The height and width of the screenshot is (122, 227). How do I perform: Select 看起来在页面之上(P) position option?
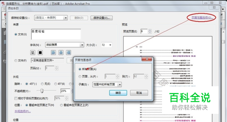[61, 105]
